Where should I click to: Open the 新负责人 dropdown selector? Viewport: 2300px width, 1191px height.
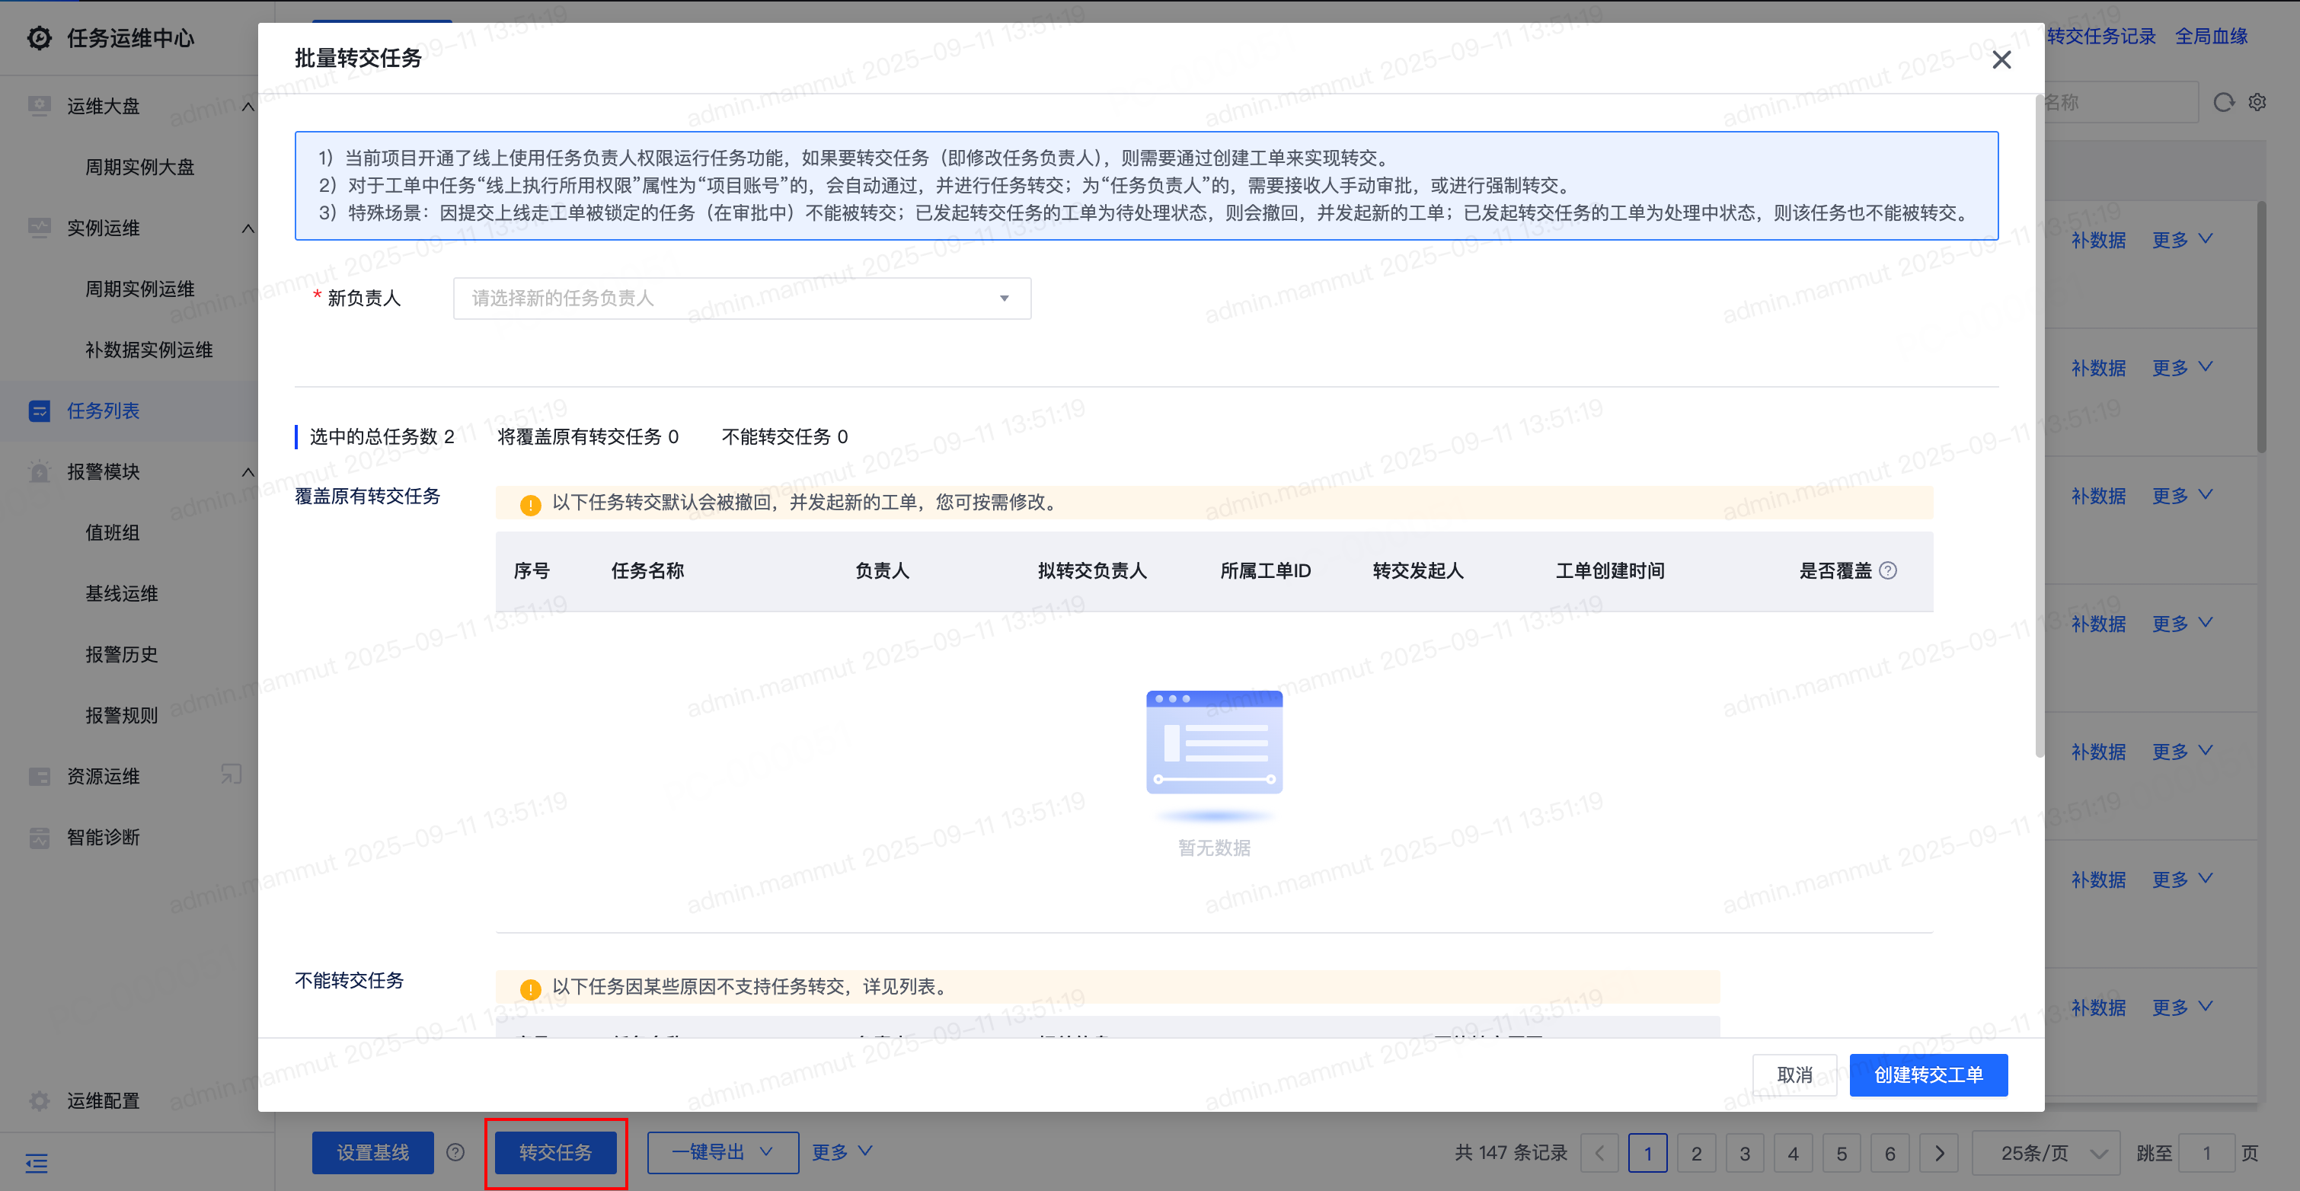(741, 299)
